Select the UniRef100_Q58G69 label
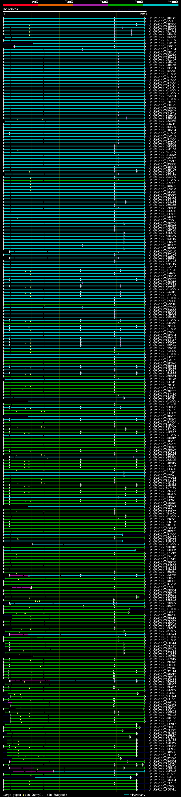Screen dimensions: 181x797 click(x=162, y=108)
